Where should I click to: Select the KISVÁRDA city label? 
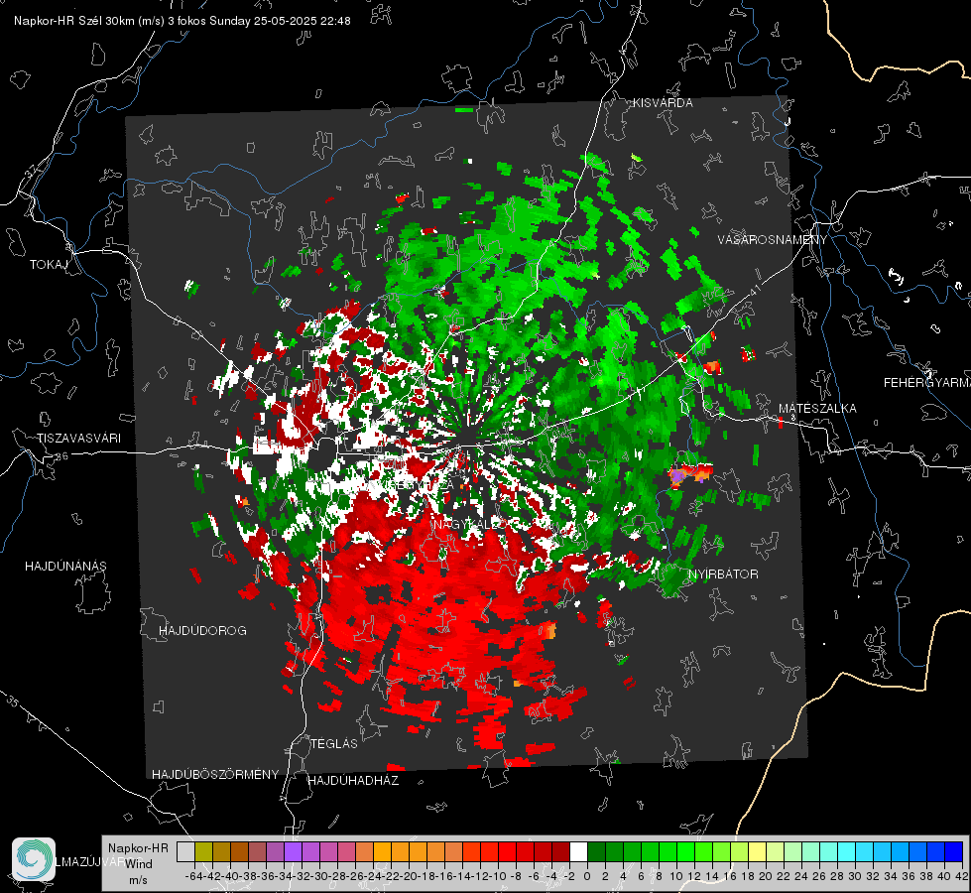pos(663,103)
